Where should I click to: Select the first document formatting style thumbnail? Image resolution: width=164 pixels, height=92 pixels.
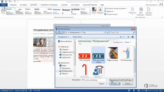coord(11,11)
